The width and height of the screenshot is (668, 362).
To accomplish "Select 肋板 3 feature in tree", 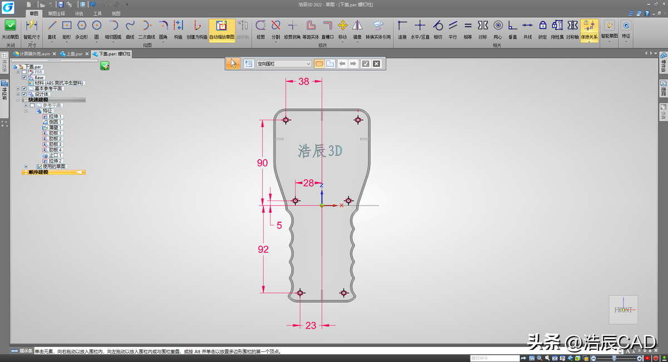I will (55, 144).
